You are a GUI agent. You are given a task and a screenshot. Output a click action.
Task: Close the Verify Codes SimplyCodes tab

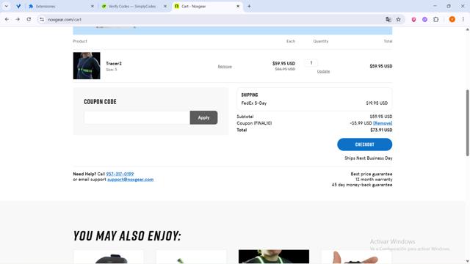point(165,7)
